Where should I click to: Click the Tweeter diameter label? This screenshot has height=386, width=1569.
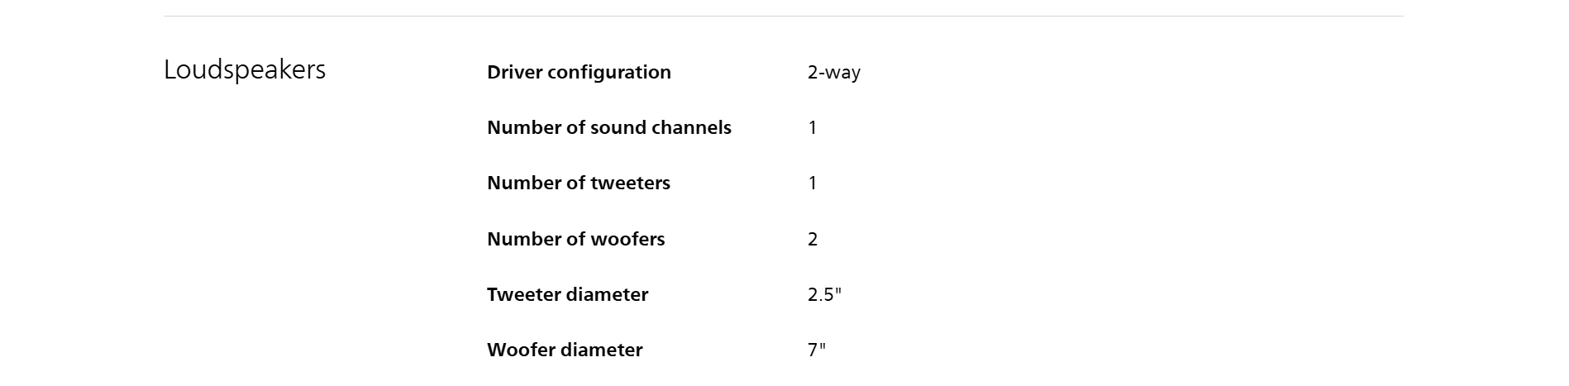[x=567, y=295]
